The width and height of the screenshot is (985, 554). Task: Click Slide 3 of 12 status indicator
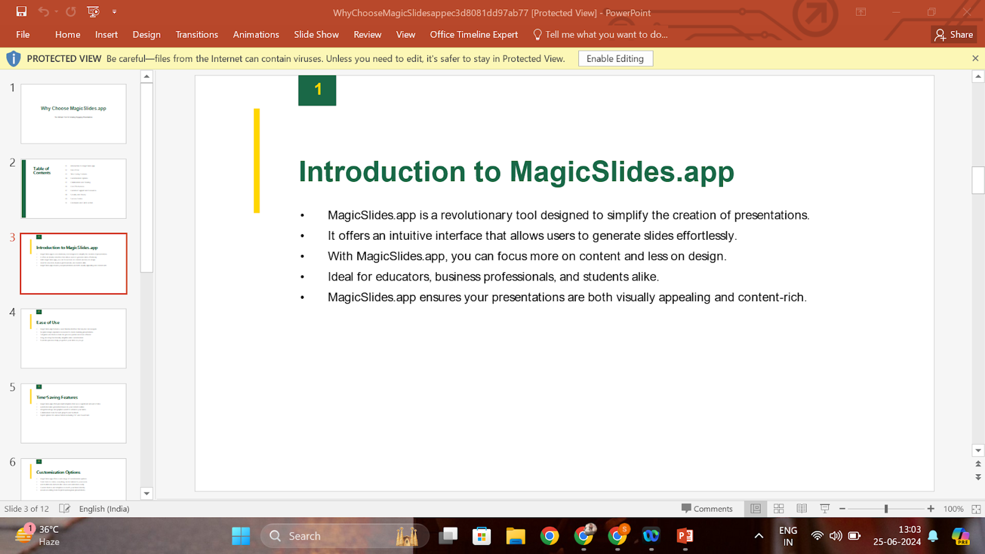pos(27,509)
